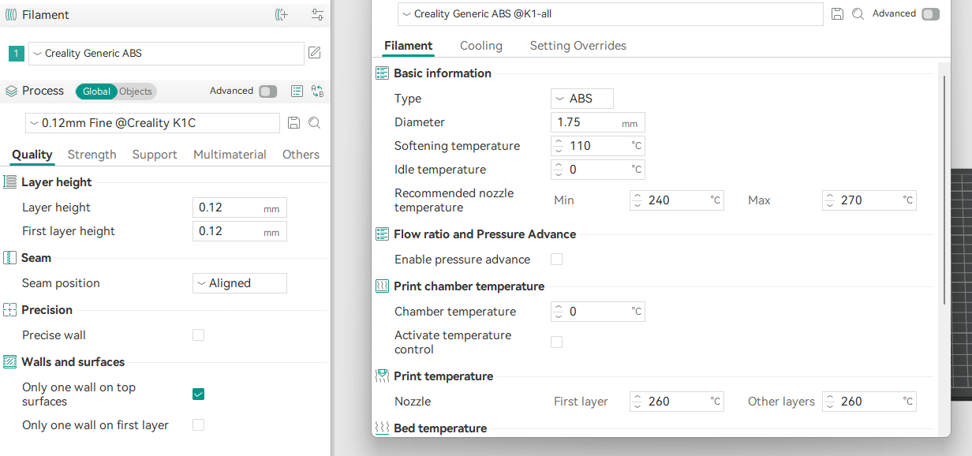Image resolution: width=972 pixels, height=456 pixels.
Task: Enable pressure advance checkbox
Action: [x=556, y=260]
